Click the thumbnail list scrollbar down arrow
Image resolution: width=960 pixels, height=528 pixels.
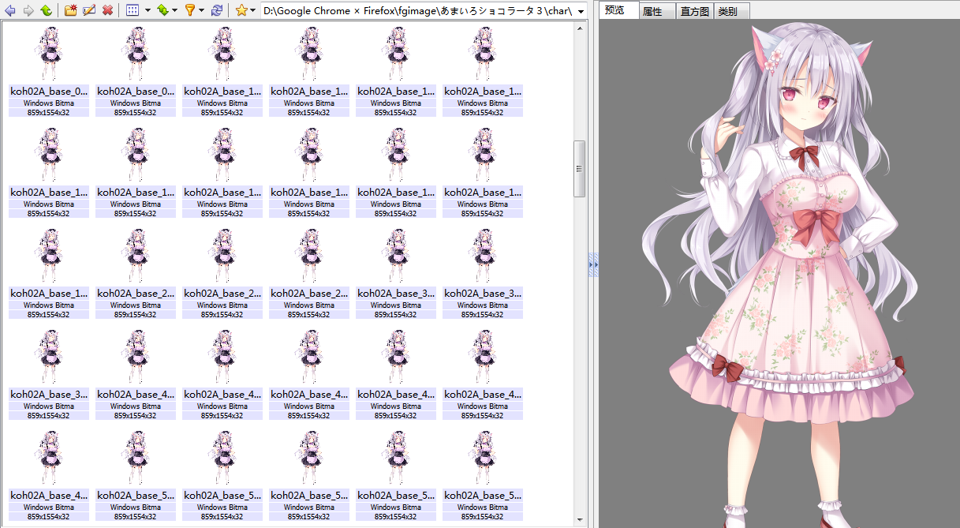[x=580, y=521]
